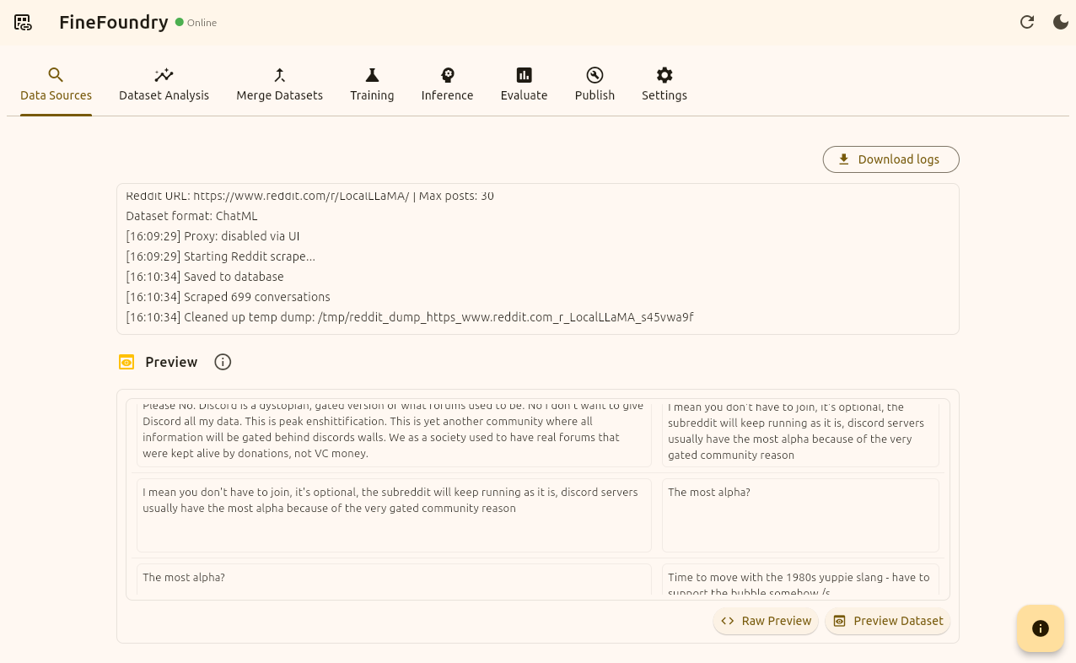The image size is (1076, 663).
Task: Open the Settings tab
Action: [x=664, y=84]
